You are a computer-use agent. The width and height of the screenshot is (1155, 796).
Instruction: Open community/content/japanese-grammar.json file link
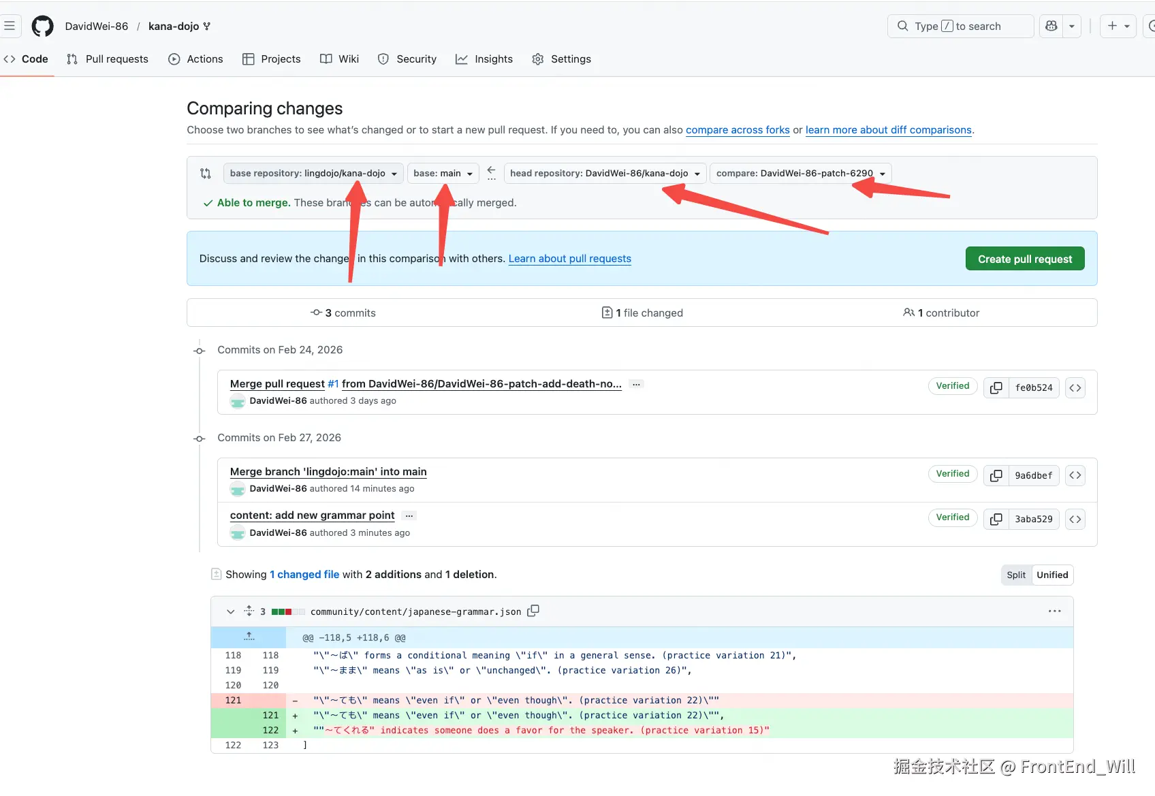pos(415,612)
